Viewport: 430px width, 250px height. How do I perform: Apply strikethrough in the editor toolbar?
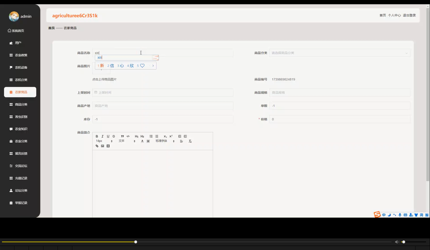click(x=114, y=136)
